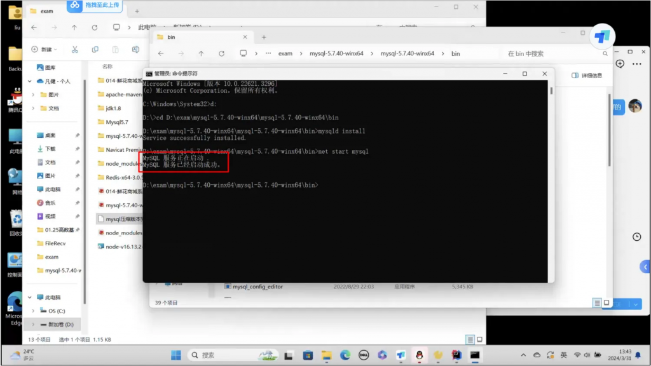This screenshot has width=651, height=366.
Task: Switch to the exam tab
Action: [x=47, y=11]
